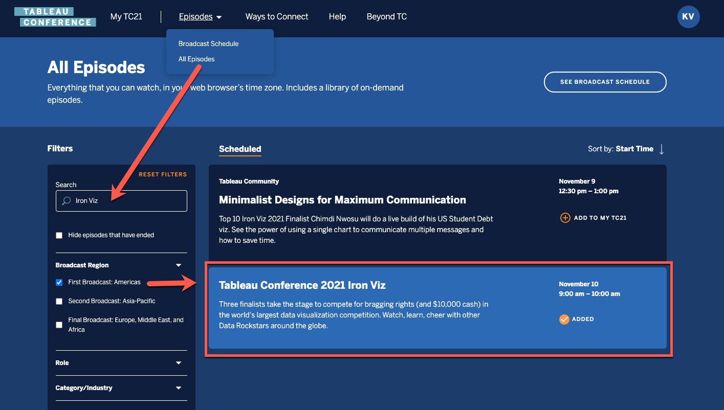The height and width of the screenshot is (410, 724).
Task: Click the orange Added checkmark icon
Action: [564, 320]
